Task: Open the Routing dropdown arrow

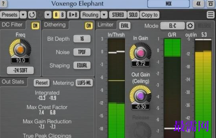Action: [x=104, y=15]
